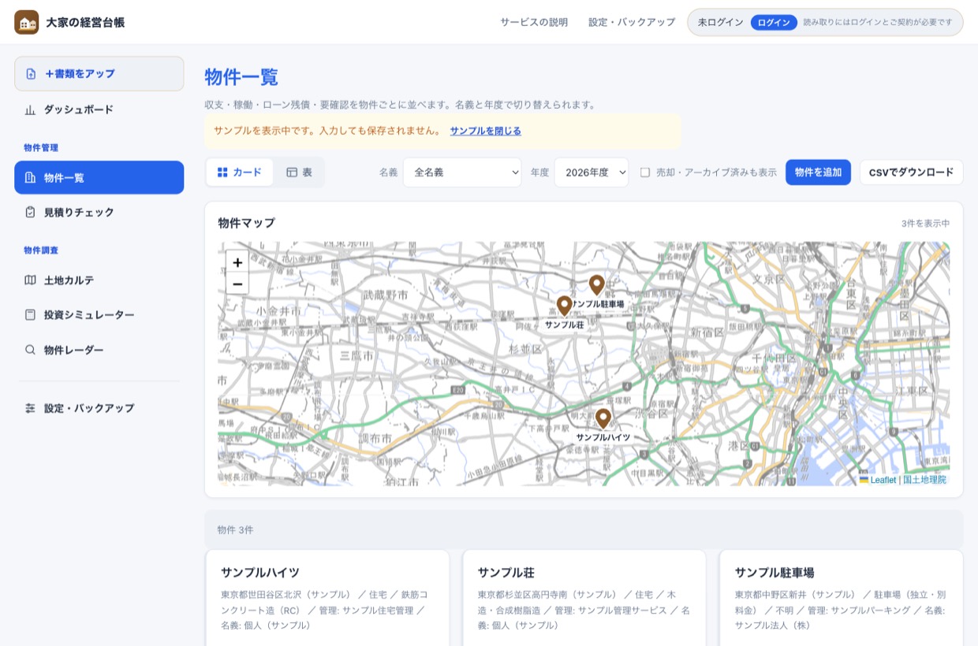Open サービスの説明 in top navigation
978x646 pixels.
(x=534, y=22)
